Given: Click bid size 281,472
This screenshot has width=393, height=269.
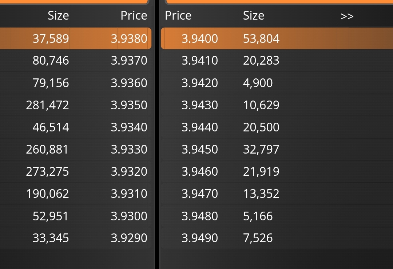Looking at the screenshot, I should pyautogui.click(x=47, y=105).
